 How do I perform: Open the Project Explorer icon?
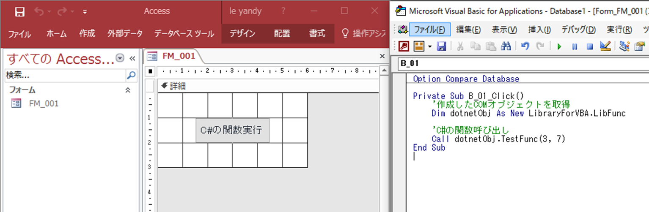click(x=624, y=46)
